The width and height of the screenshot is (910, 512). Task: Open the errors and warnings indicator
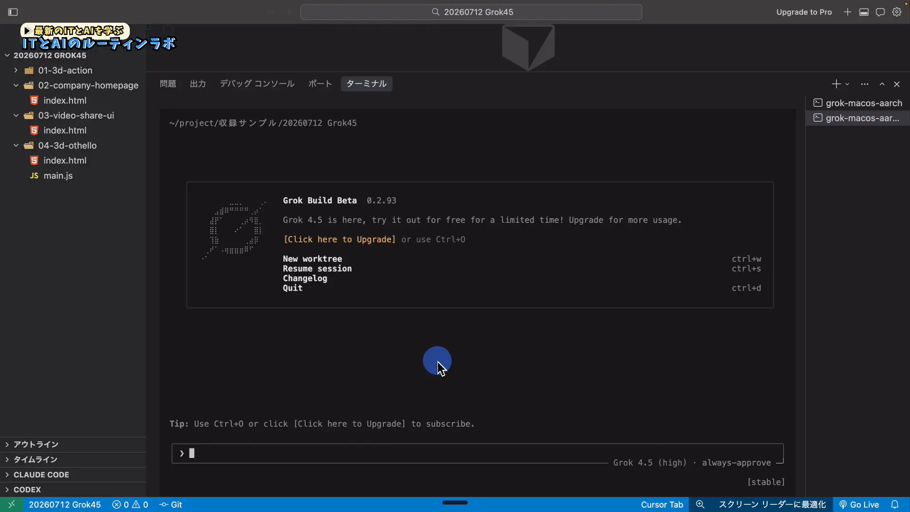(x=130, y=504)
